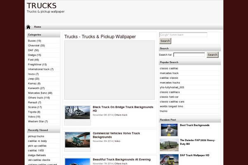Viewport: 248px width, 165px height.
Task: Select recently viewed 'pickup trucks'
Action: 36,136
